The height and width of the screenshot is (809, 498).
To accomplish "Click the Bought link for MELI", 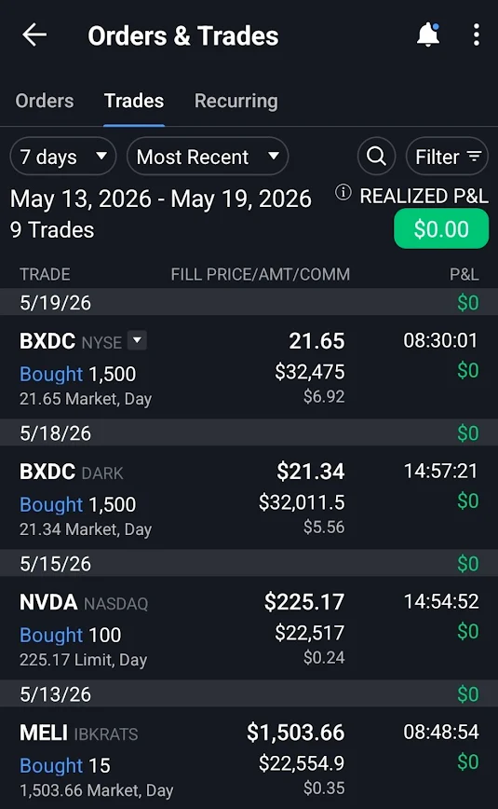I will pos(51,766).
